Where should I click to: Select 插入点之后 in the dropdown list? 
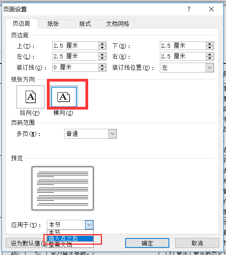[70, 238]
